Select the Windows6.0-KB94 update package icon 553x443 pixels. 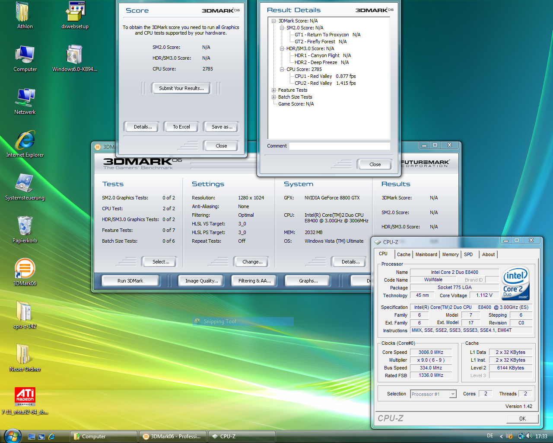tap(75, 58)
